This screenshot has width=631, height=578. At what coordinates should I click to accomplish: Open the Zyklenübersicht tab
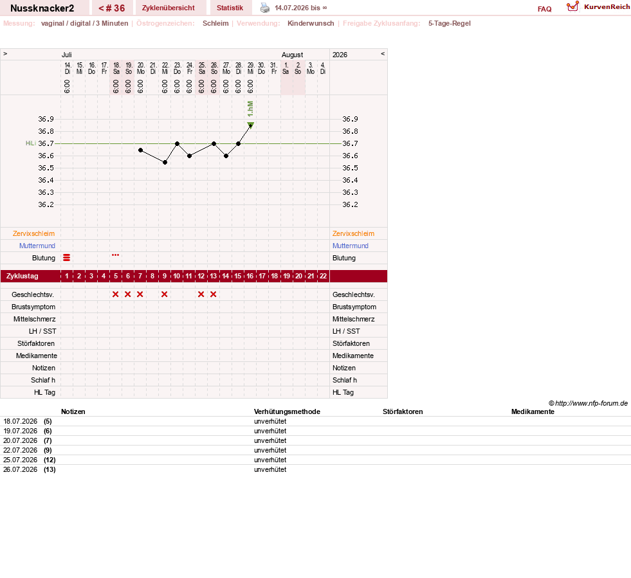tap(169, 8)
